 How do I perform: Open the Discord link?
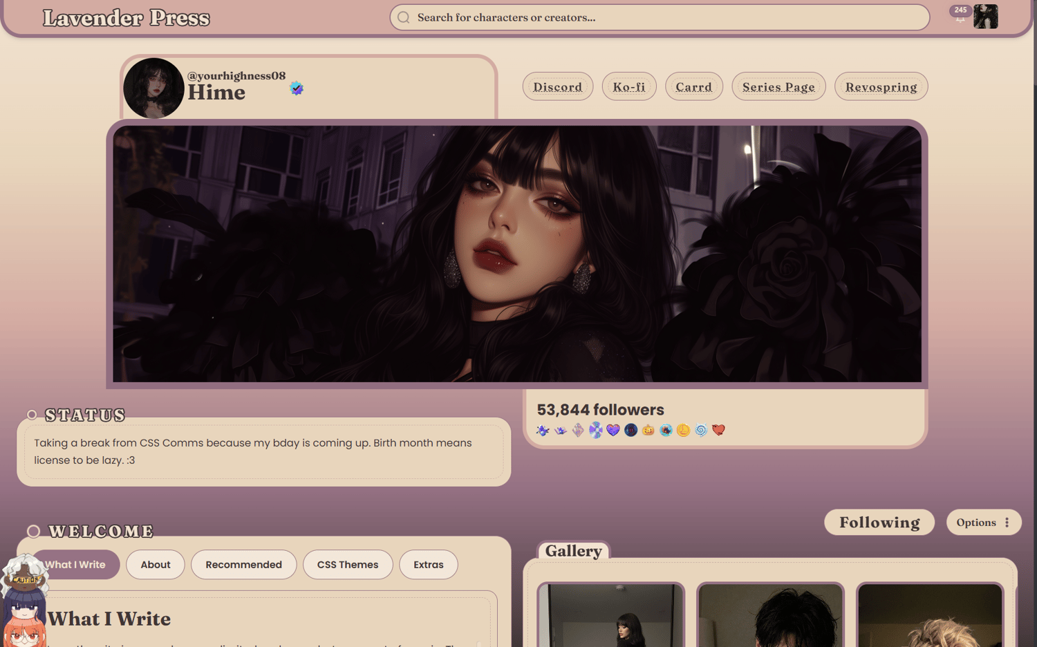[558, 86]
